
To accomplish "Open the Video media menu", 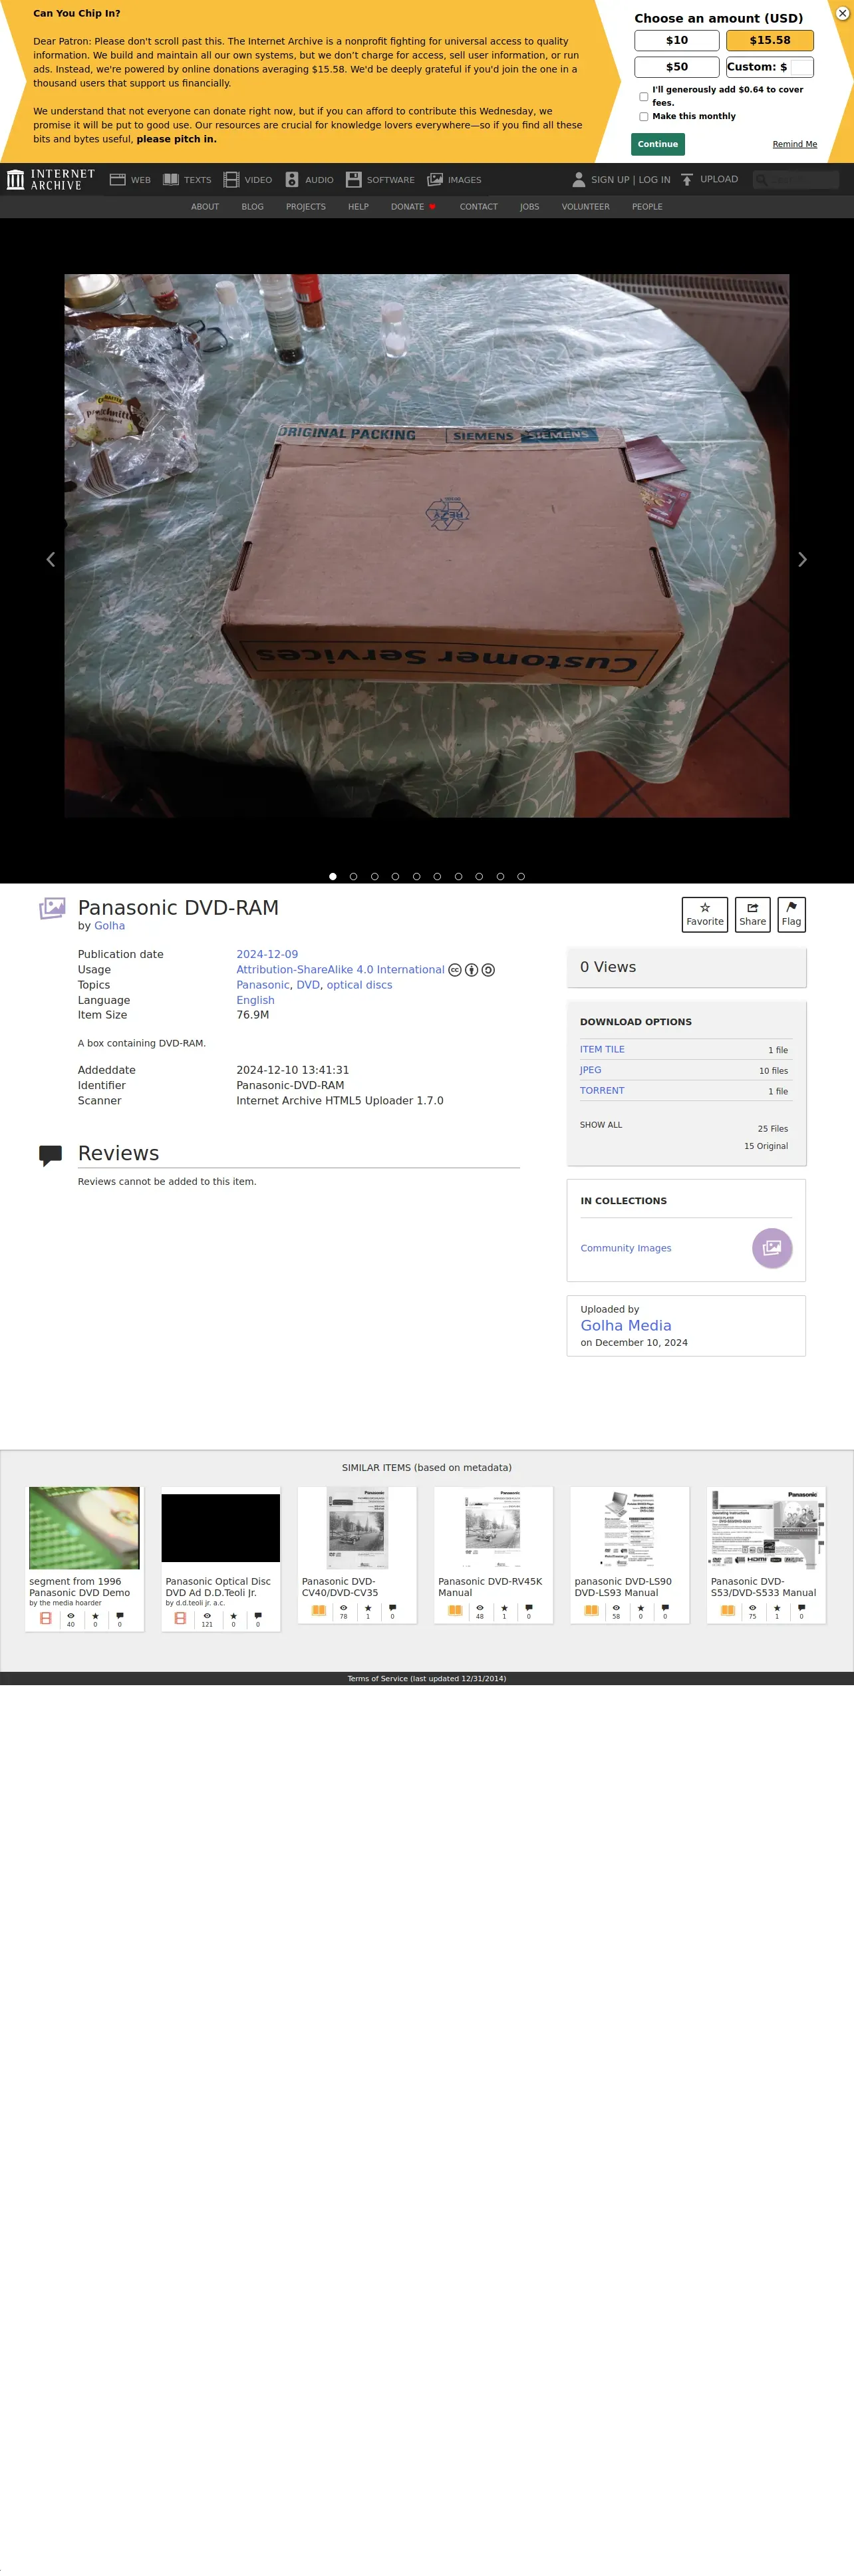I will [x=247, y=180].
